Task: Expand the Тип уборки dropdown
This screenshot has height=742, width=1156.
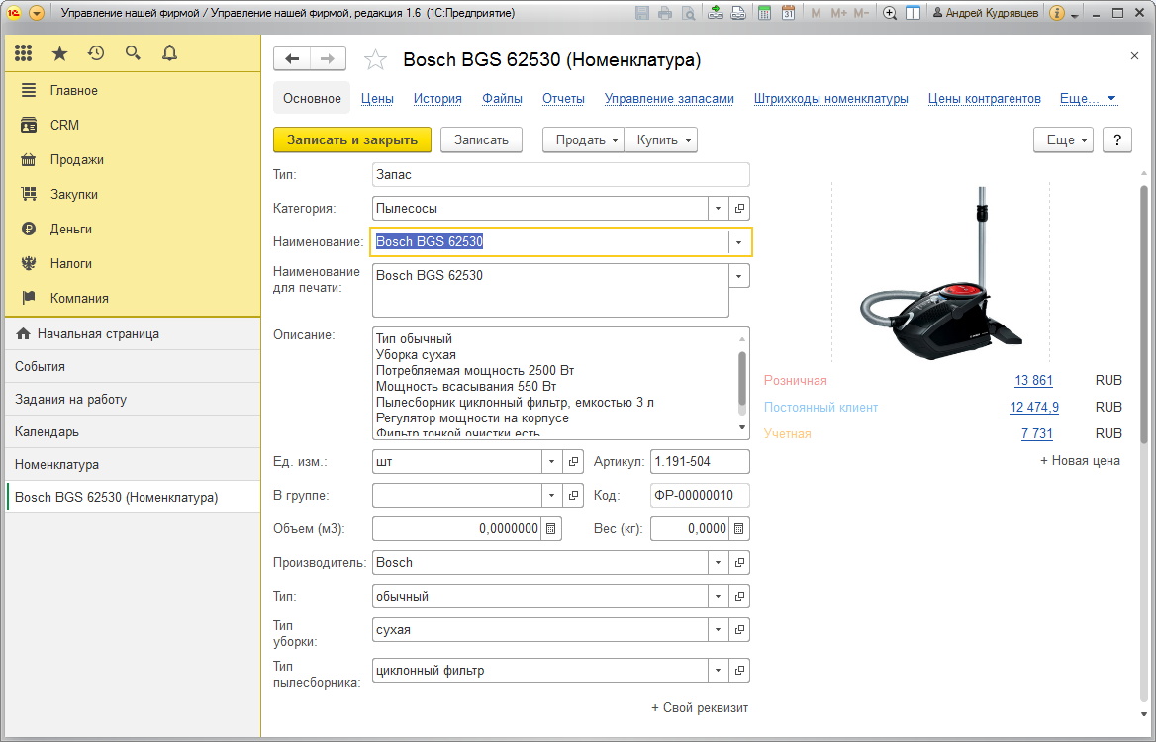Action: tap(719, 630)
